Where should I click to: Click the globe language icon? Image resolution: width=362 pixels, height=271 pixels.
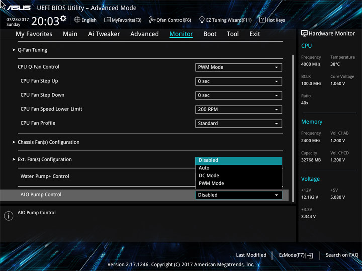(x=77, y=20)
